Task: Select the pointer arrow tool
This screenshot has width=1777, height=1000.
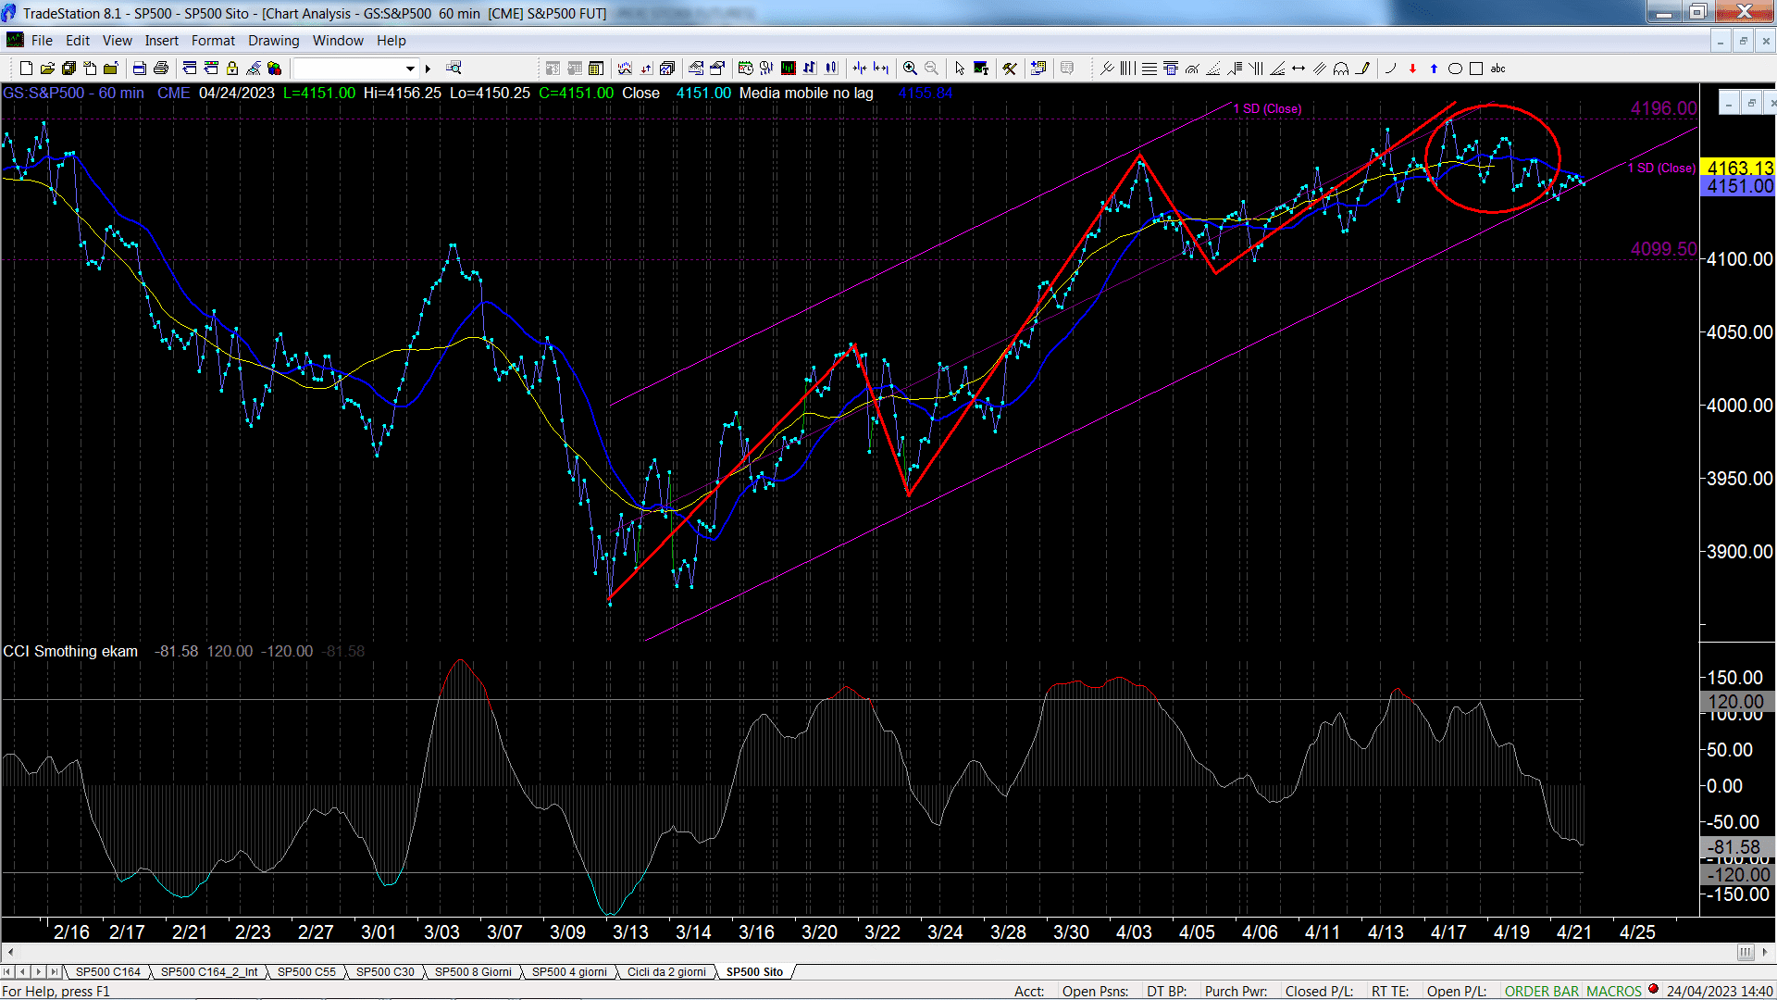Action: click(959, 68)
